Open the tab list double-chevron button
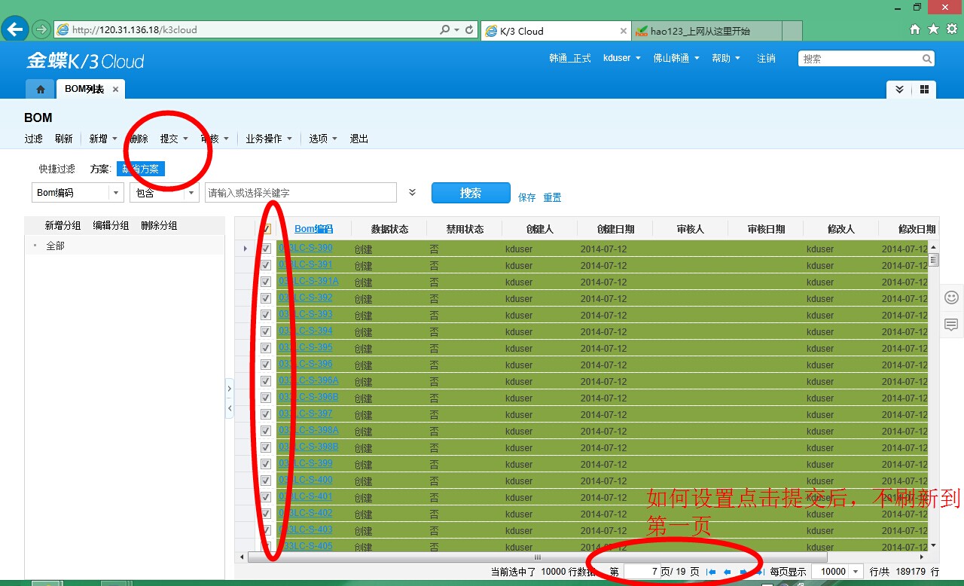The height and width of the screenshot is (586, 964). point(899,89)
